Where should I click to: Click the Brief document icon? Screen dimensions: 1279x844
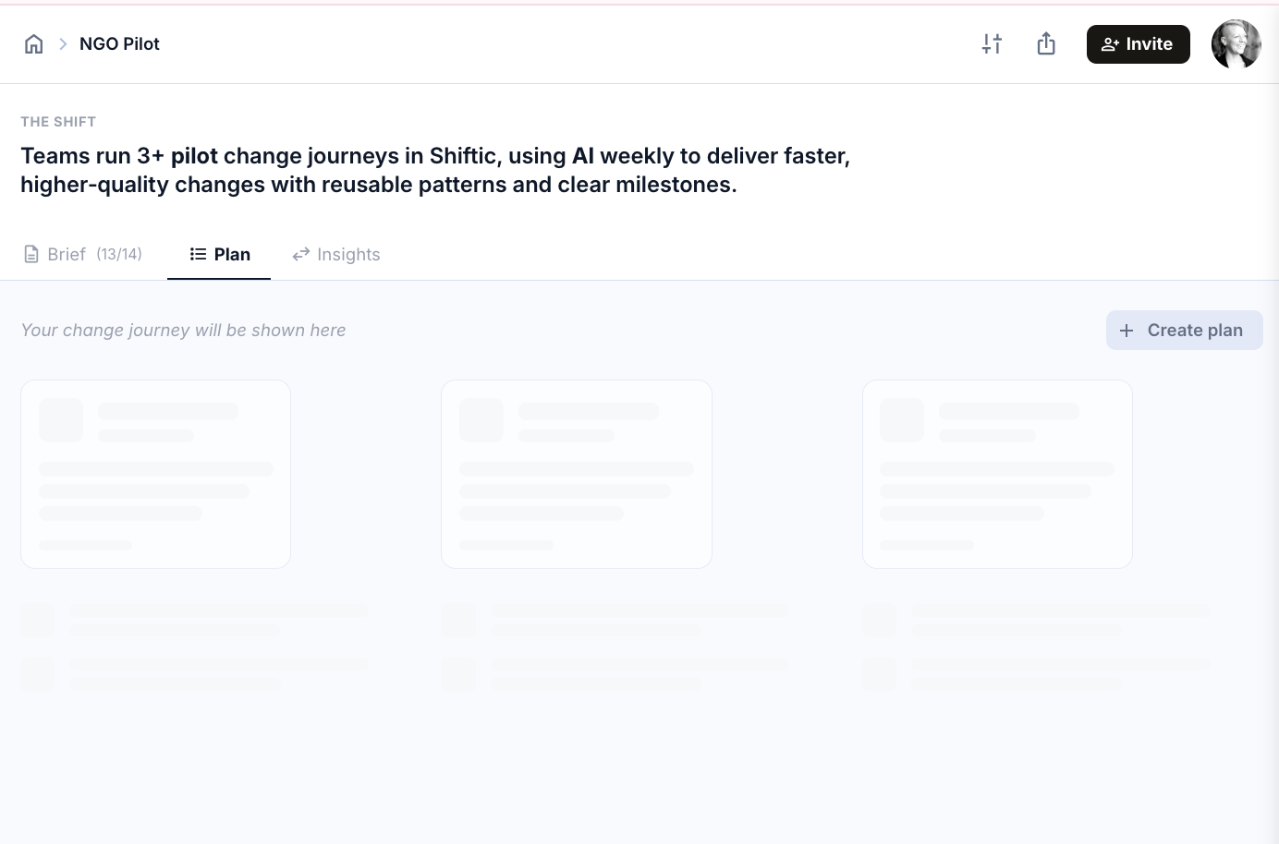(x=31, y=254)
